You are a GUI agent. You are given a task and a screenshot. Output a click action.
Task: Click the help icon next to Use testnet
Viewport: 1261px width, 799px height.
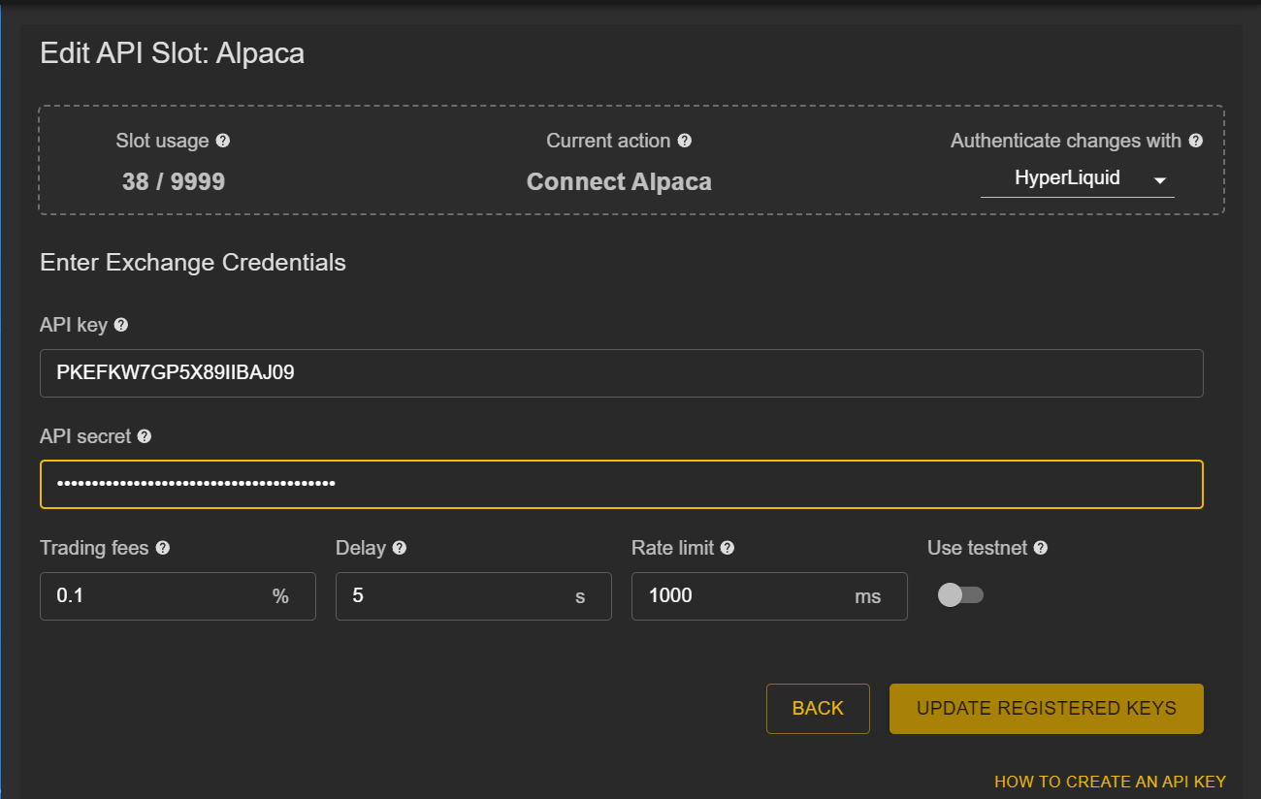pos(1041,548)
